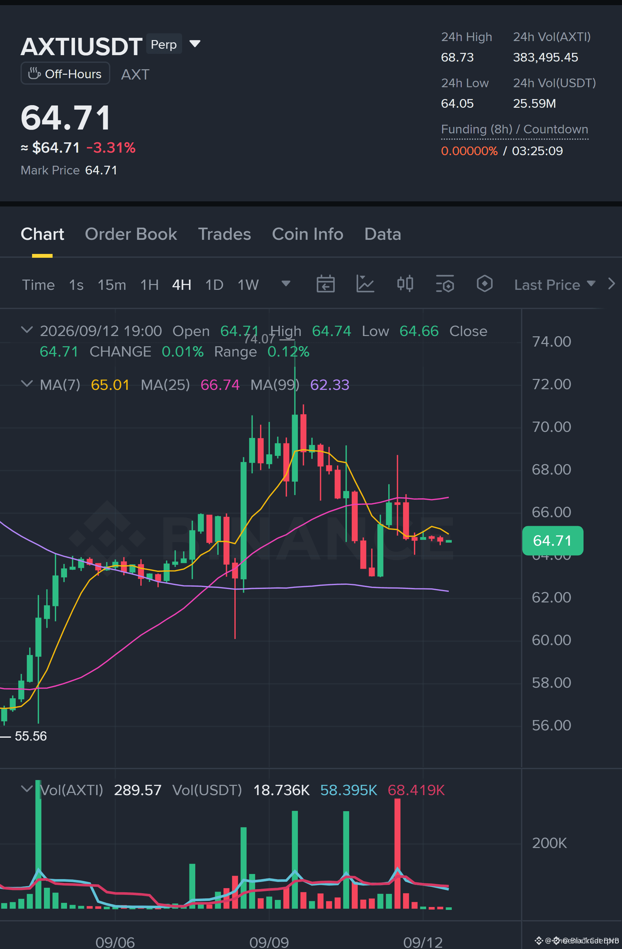
Task: Collapse the MA indicator legend row
Action: click(27, 383)
